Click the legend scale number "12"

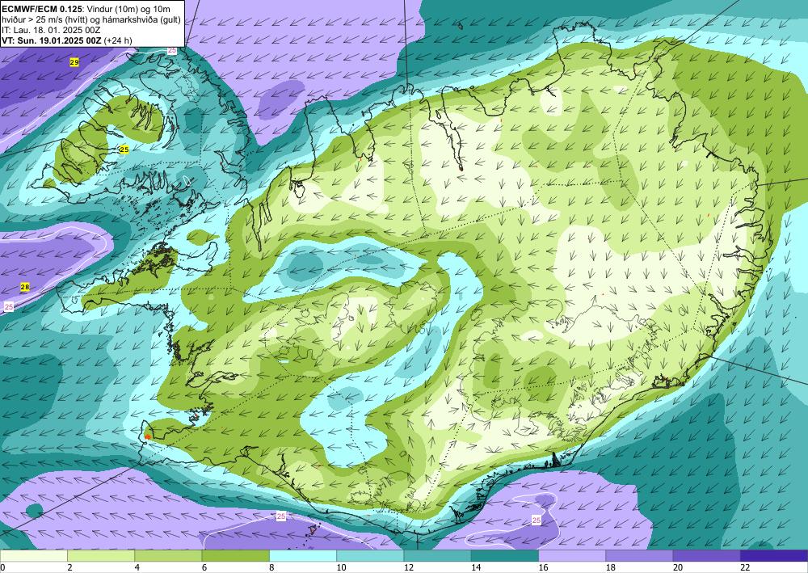click(x=409, y=568)
